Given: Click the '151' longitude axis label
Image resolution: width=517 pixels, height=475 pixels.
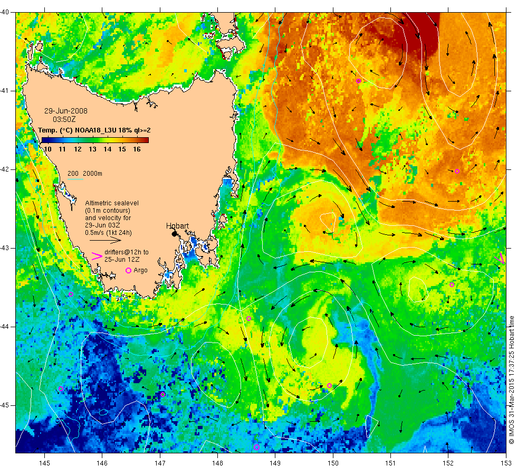Looking at the screenshot, I should click(x=390, y=463).
